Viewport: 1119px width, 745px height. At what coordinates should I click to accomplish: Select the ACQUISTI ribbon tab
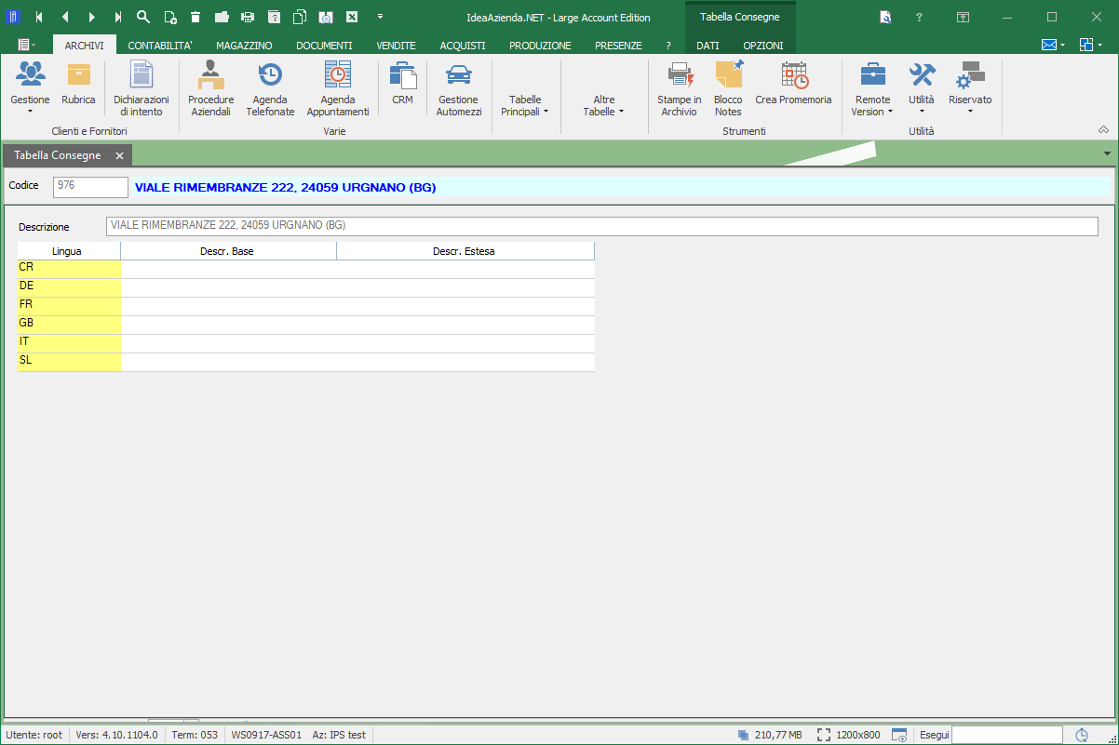pyautogui.click(x=463, y=46)
